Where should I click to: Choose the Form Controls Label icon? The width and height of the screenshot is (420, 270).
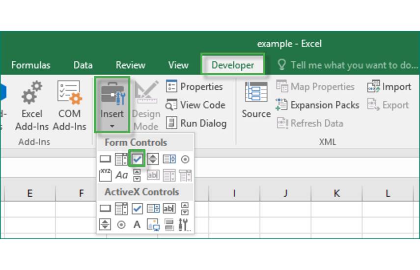pyautogui.click(x=121, y=175)
